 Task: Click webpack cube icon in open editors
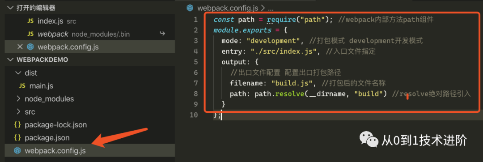tap(30, 47)
